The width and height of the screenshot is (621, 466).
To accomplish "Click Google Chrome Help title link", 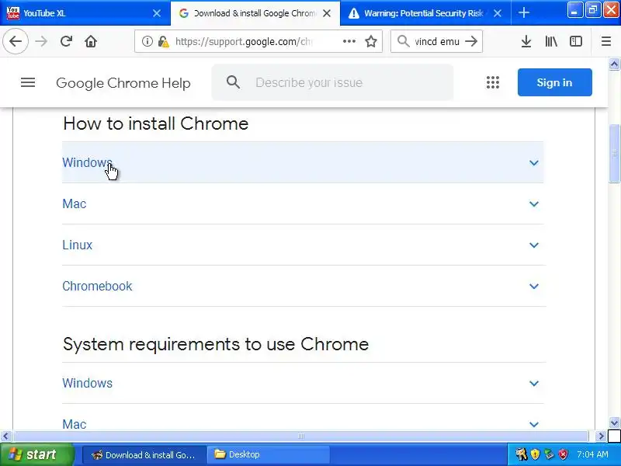I will pyautogui.click(x=123, y=83).
